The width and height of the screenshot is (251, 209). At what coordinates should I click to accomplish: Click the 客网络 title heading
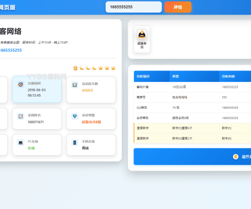10,31
